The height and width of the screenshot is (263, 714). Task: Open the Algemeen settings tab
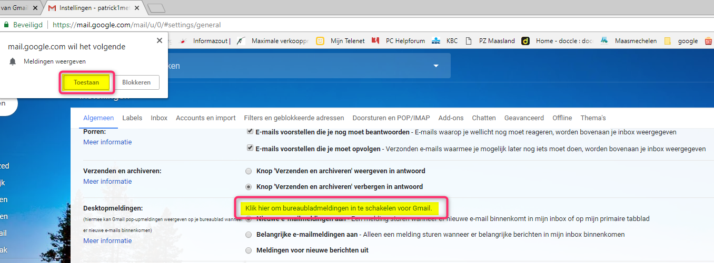tap(98, 118)
